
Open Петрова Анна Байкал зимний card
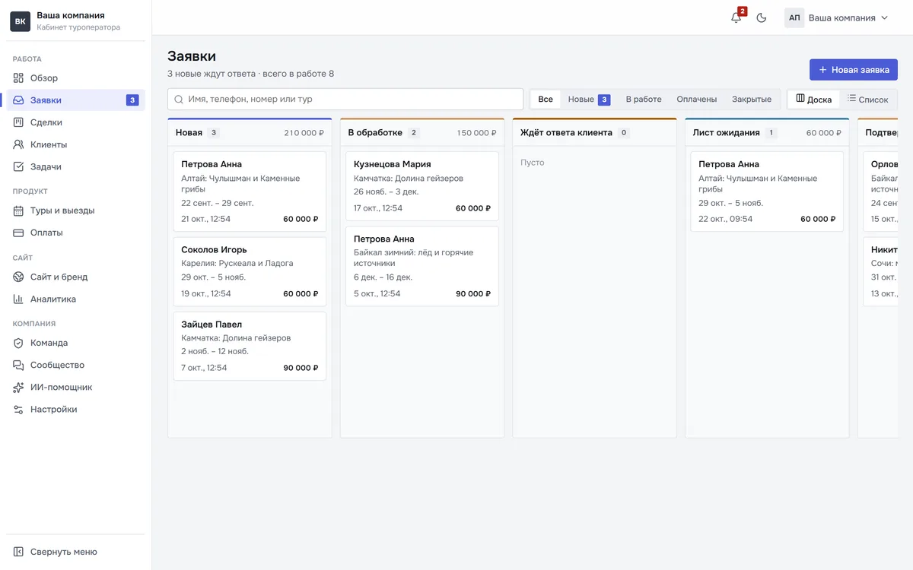coord(422,266)
